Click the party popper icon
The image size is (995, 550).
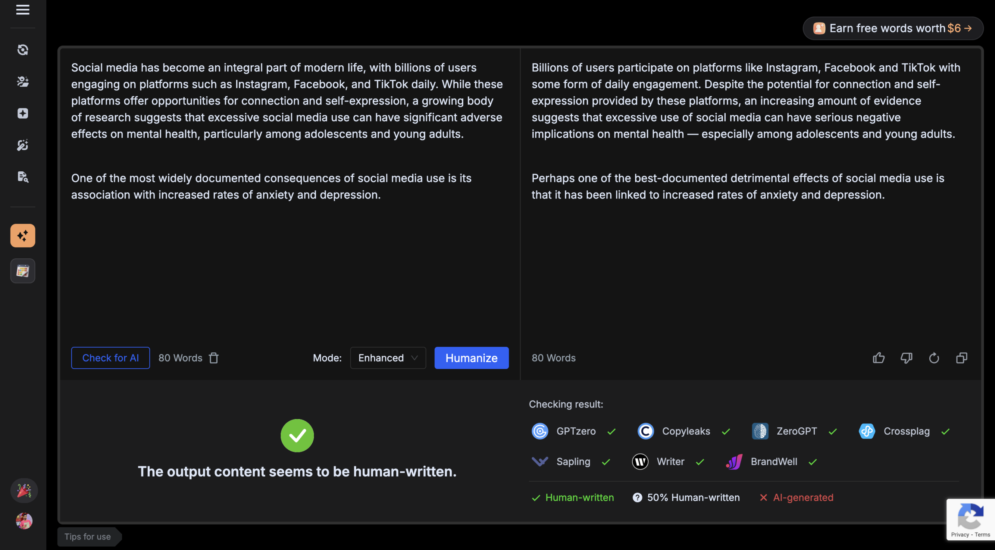tap(24, 491)
